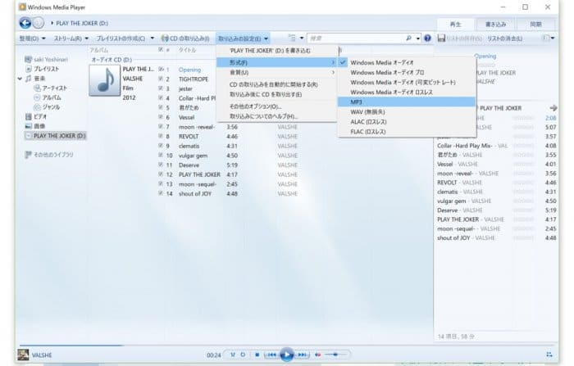Open アルバム in the sidebar
574x366 pixels.
point(48,97)
